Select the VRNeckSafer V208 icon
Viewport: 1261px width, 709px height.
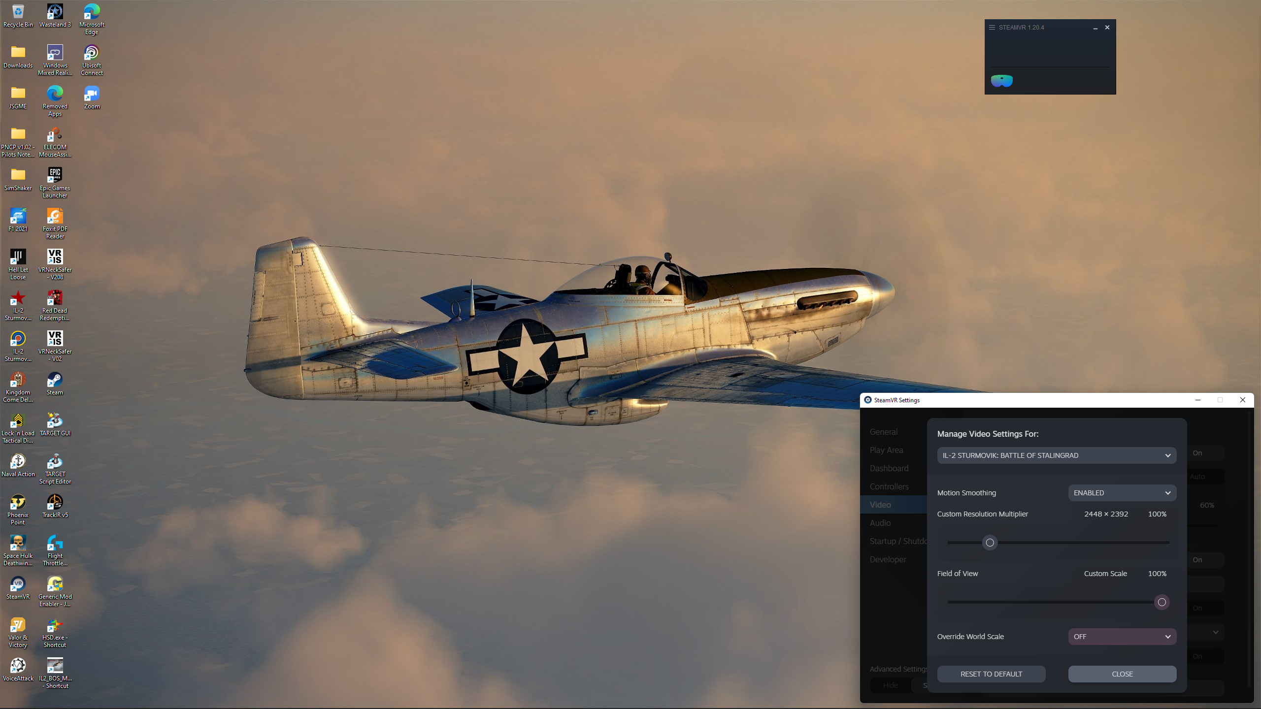(x=55, y=265)
